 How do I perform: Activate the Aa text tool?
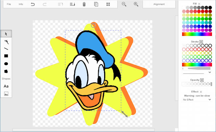point(6,86)
